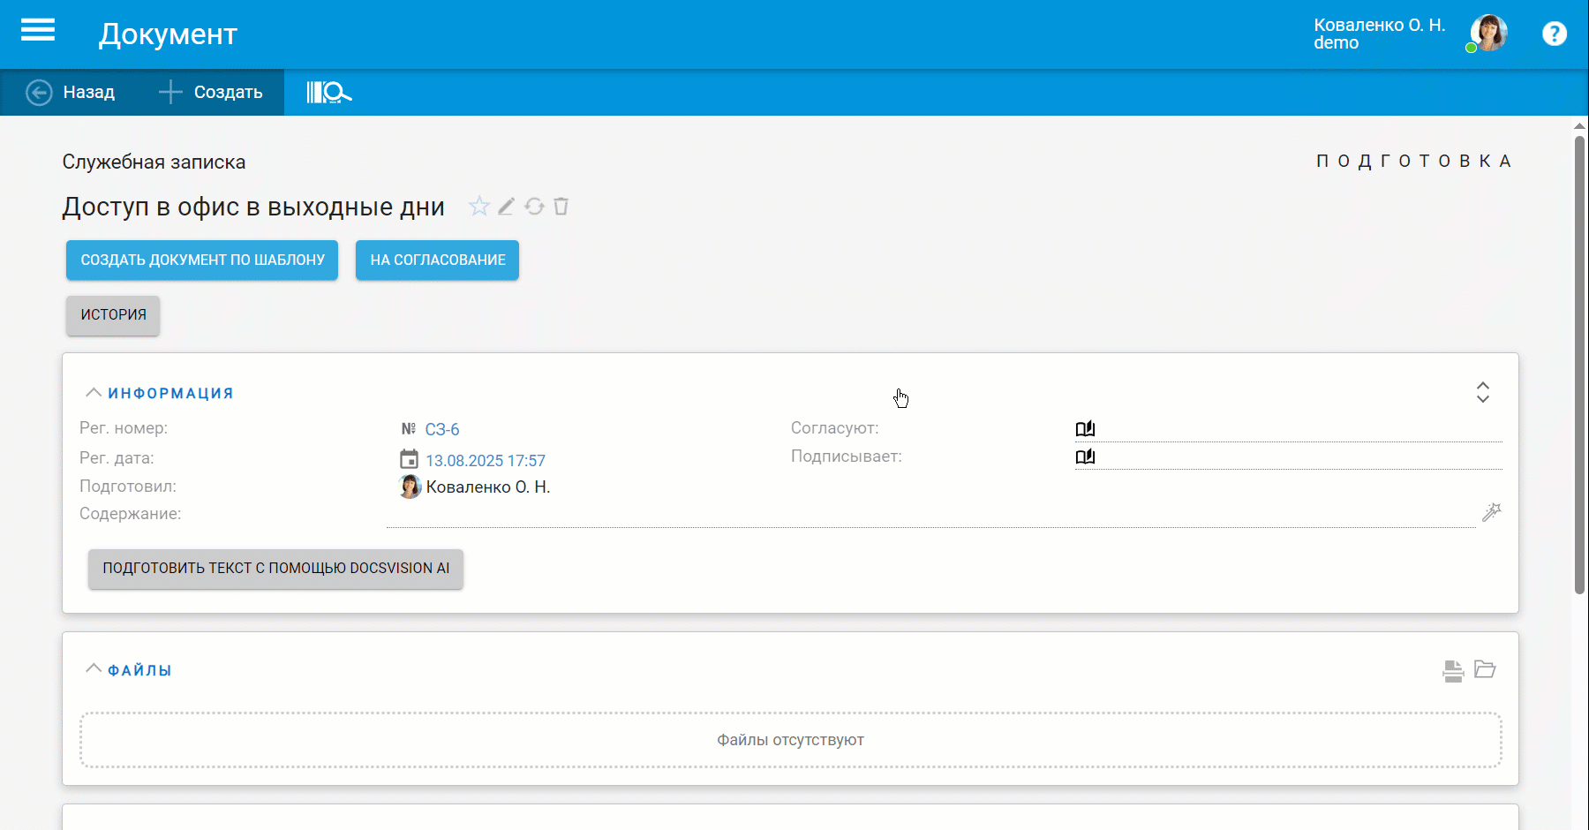Click the scan file icon in Файлы
The image size is (1589, 830).
pos(1452,671)
